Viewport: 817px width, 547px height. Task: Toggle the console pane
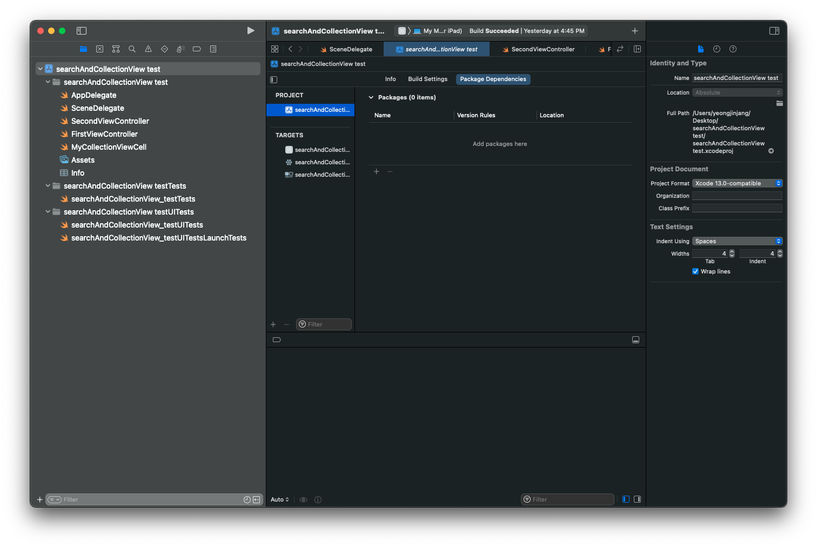(637, 499)
